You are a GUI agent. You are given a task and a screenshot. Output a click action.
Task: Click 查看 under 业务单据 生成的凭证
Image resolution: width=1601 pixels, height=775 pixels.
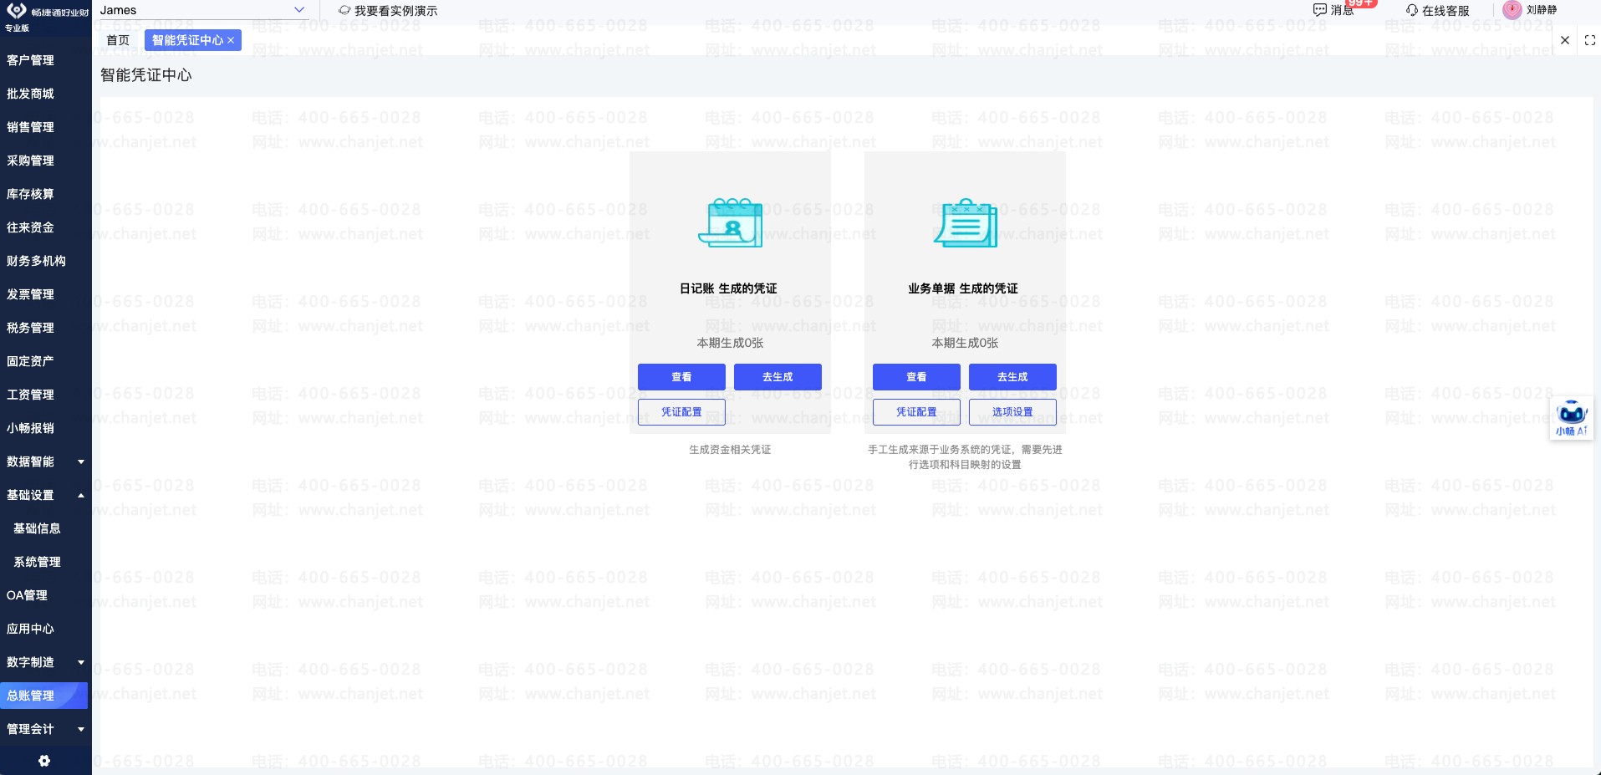click(x=916, y=377)
